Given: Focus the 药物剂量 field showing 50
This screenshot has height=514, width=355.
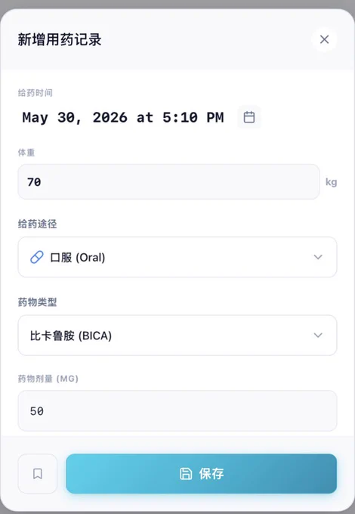Looking at the screenshot, I should point(177,410).
